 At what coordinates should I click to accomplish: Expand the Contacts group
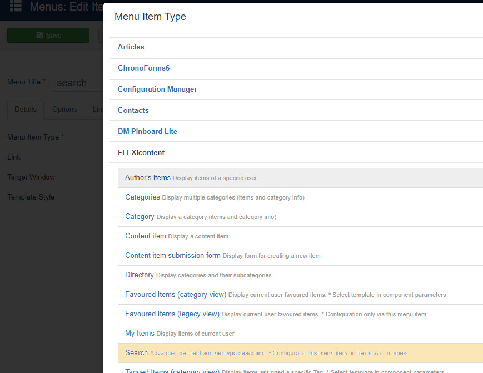(133, 110)
